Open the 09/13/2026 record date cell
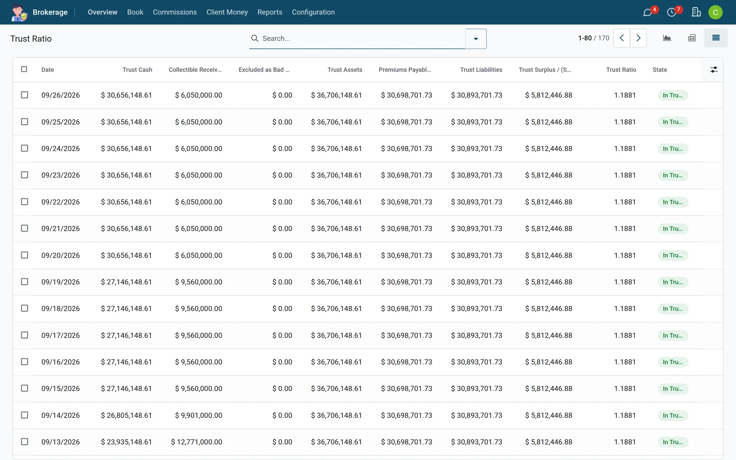The image size is (736, 460). point(61,442)
